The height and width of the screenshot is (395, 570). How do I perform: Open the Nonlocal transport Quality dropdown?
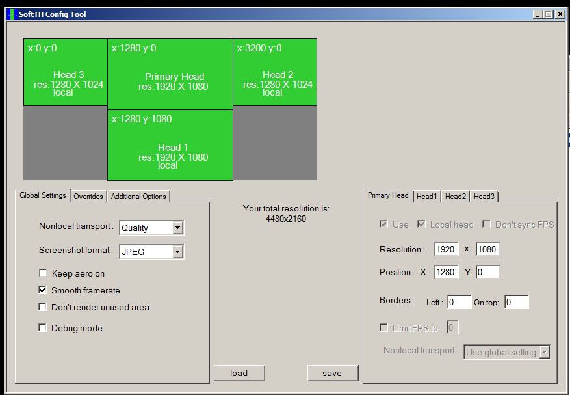click(x=177, y=228)
